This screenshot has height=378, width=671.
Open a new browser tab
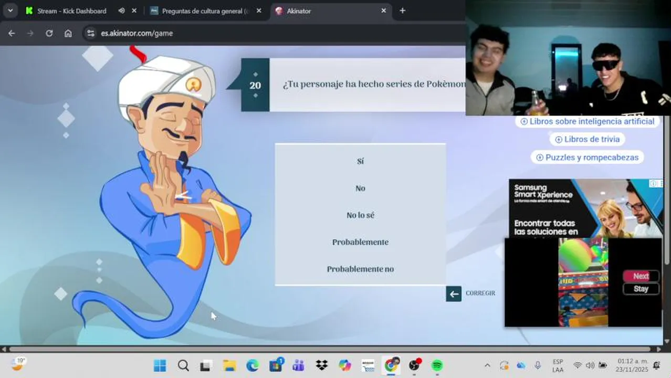[402, 10]
